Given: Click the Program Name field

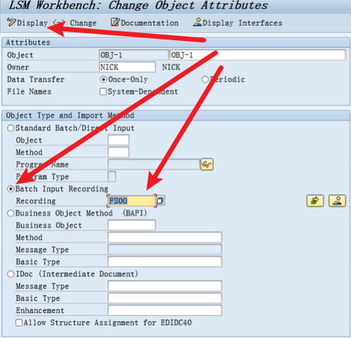Looking at the screenshot, I should [153, 165].
